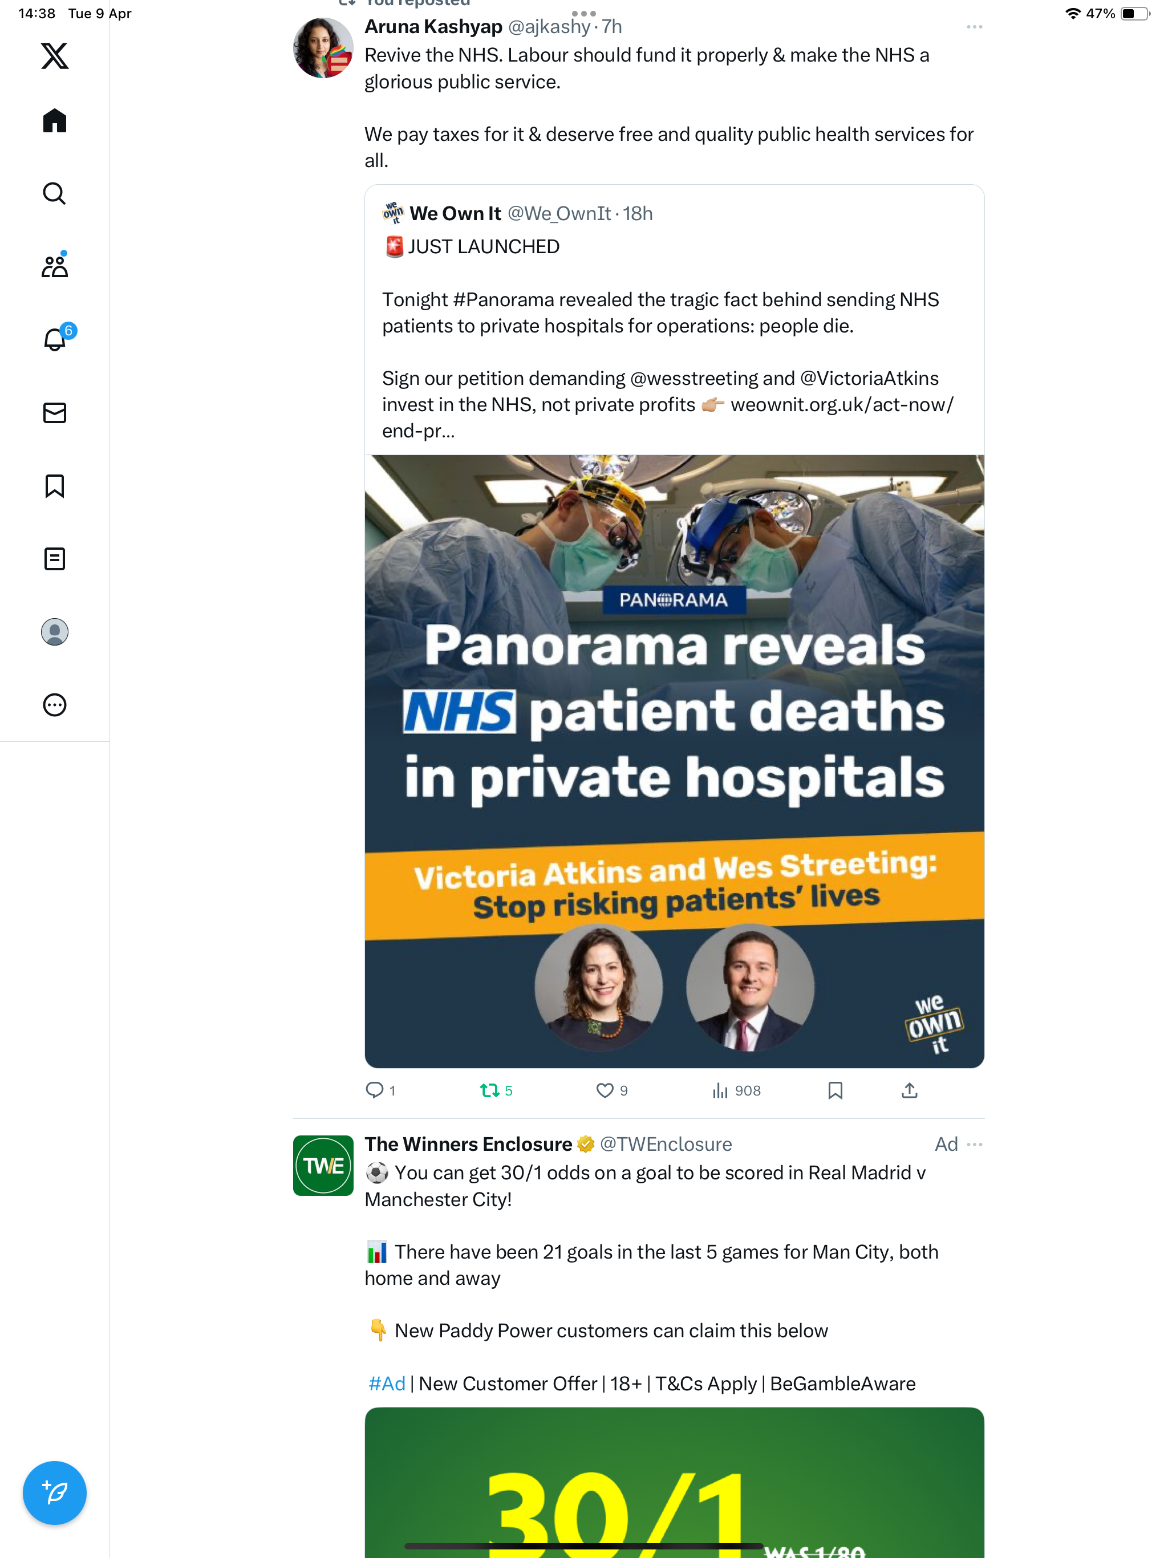Open Communities in sidebar

click(x=54, y=266)
